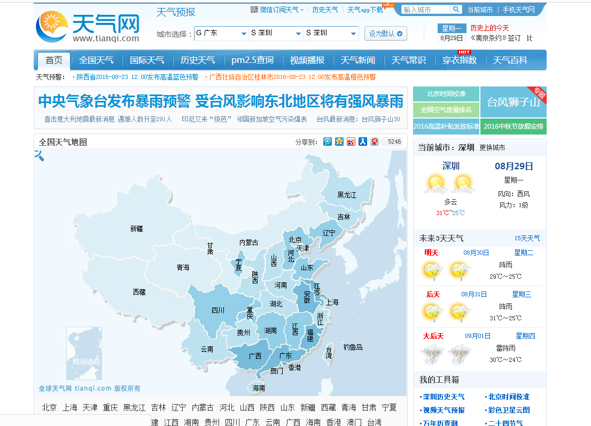Share to Renren icon

pyautogui.click(x=363, y=141)
